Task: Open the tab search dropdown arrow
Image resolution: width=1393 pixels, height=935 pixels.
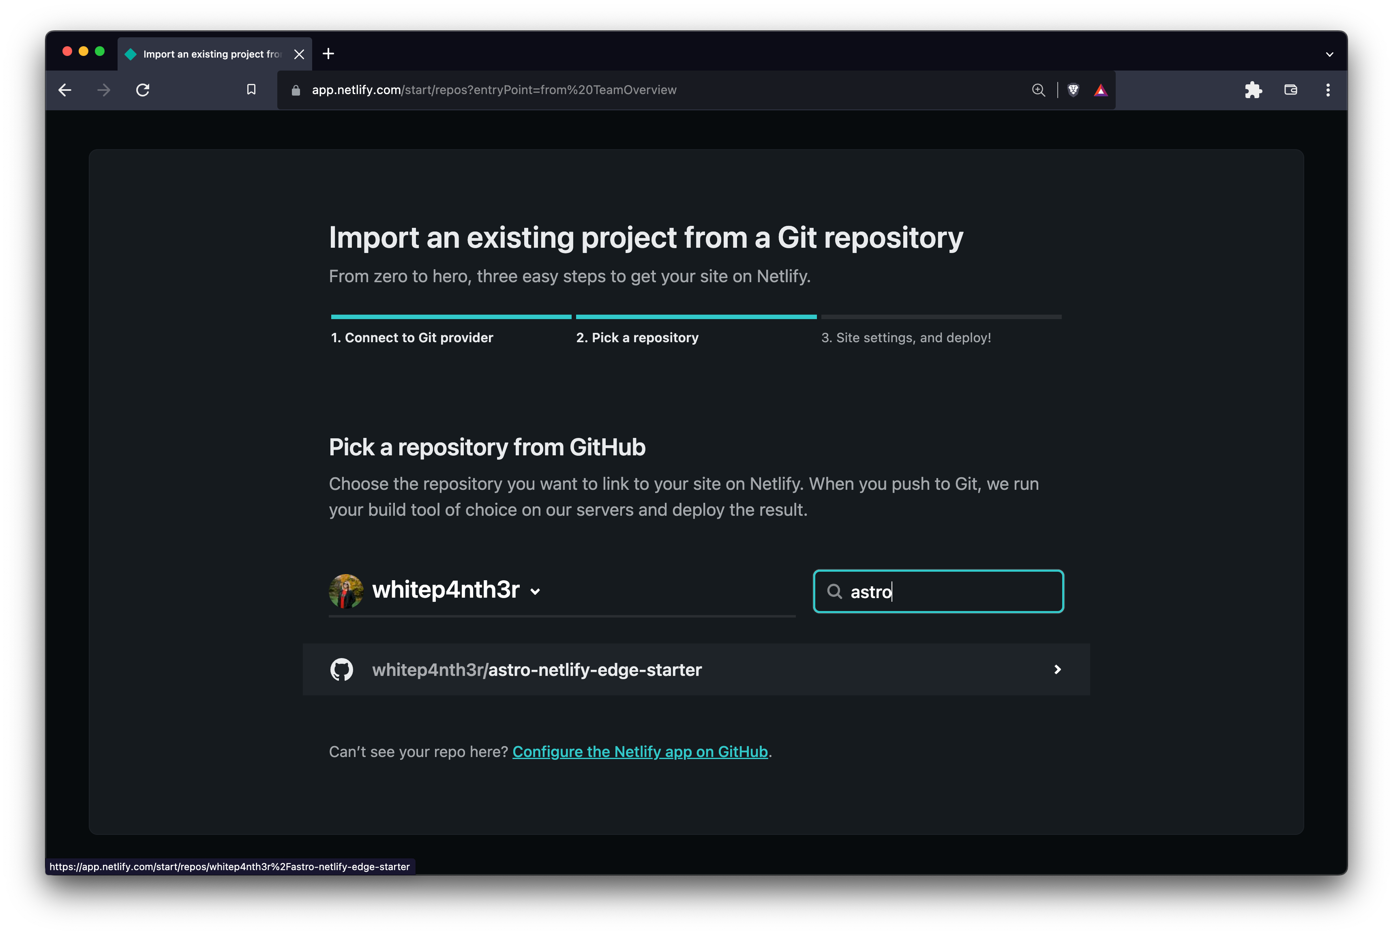Action: (x=1329, y=54)
